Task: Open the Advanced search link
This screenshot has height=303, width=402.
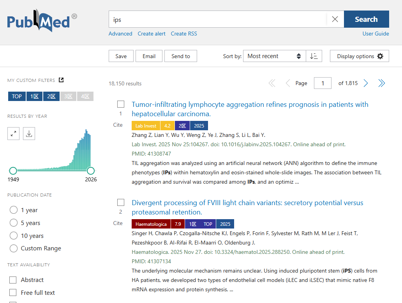Action: click(120, 34)
